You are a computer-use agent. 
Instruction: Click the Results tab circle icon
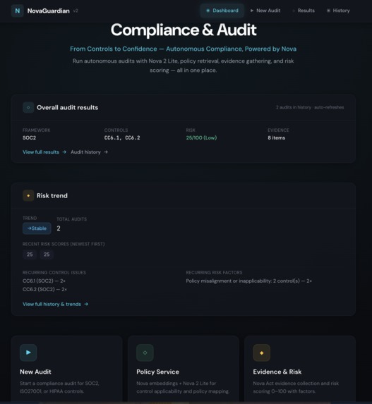pyautogui.click(x=294, y=11)
